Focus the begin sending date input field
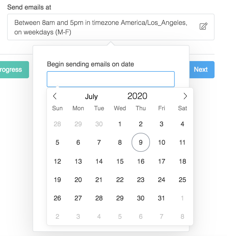Viewport: 227px width, 236px height. pos(111,79)
